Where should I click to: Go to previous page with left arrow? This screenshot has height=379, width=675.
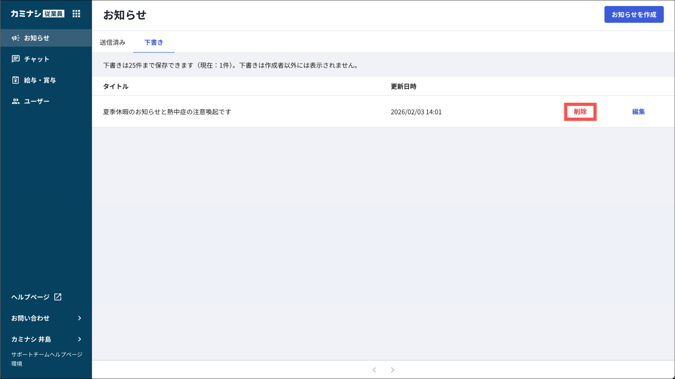[374, 370]
